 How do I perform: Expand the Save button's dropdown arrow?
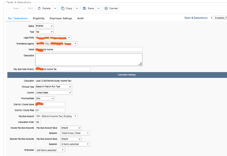click(98, 8)
